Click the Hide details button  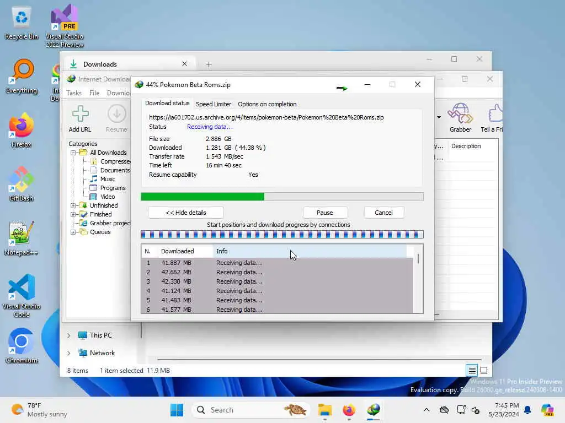[x=186, y=213]
